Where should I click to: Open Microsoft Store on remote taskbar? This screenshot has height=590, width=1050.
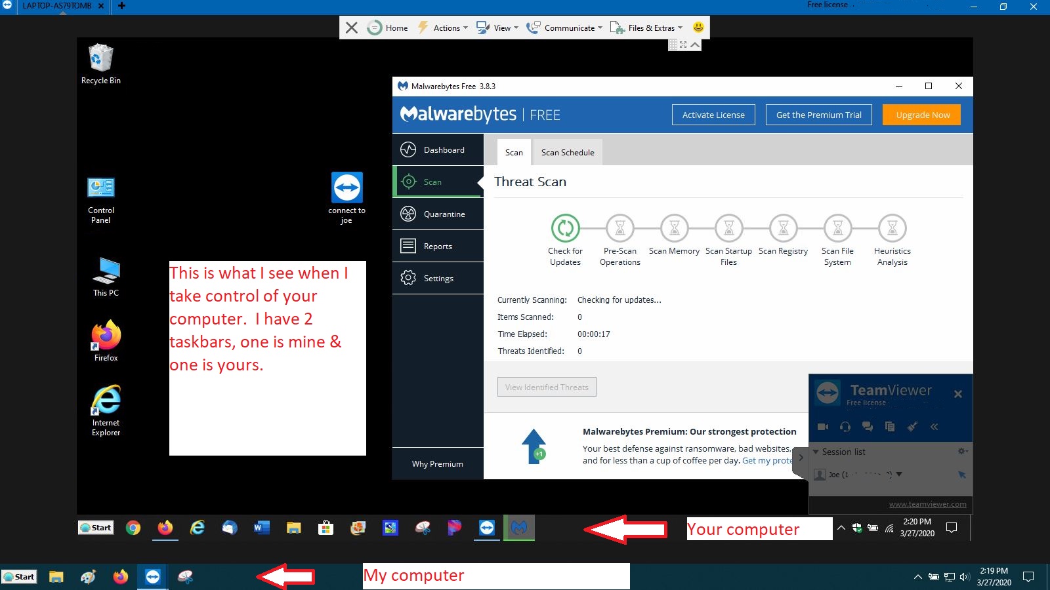click(325, 528)
